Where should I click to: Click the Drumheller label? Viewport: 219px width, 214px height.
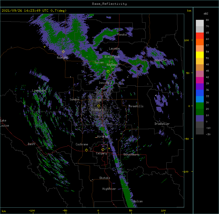pyautogui.click(x=162, y=124)
